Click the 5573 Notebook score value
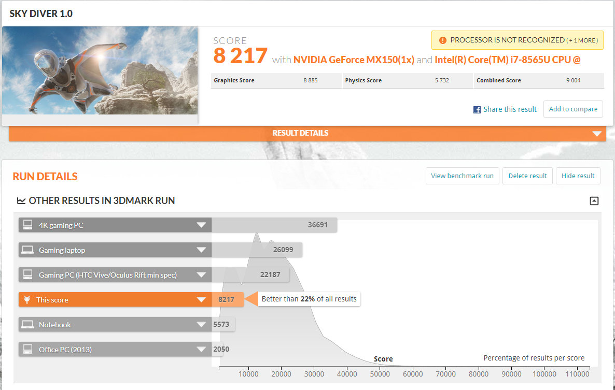The image size is (615, 390). point(221,324)
